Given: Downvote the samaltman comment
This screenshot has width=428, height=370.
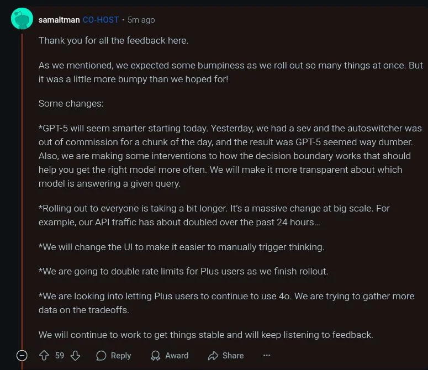Looking at the screenshot, I should point(75,356).
